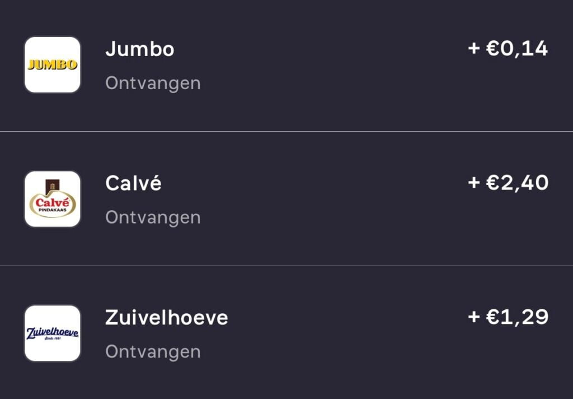The height and width of the screenshot is (399, 573).
Task: Click the plus sign before €1,29
Action: [x=474, y=317]
